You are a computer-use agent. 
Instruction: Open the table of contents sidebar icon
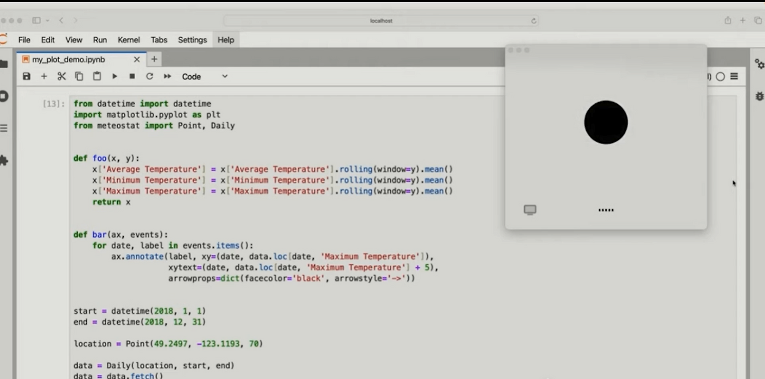pyautogui.click(x=4, y=129)
